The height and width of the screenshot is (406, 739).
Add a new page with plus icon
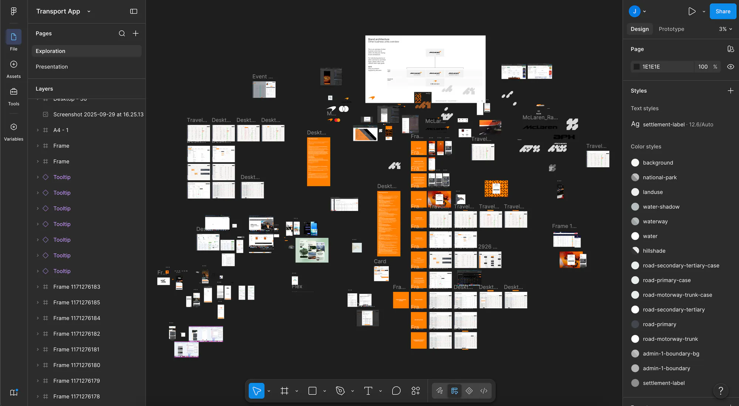pyautogui.click(x=136, y=34)
